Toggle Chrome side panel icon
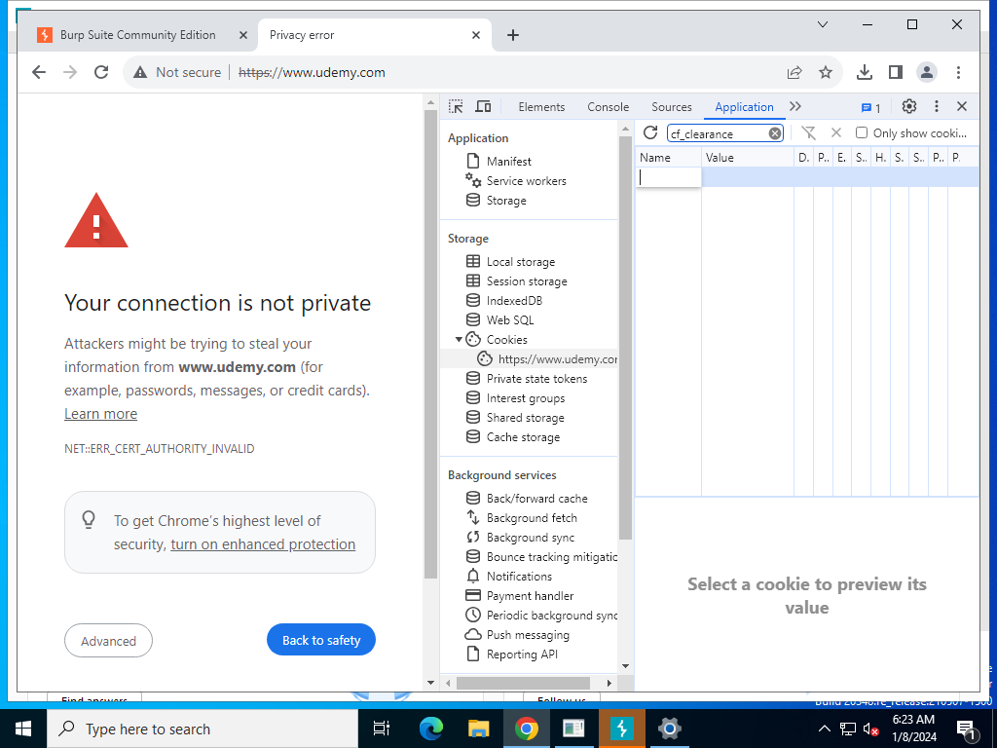 click(x=896, y=72)
